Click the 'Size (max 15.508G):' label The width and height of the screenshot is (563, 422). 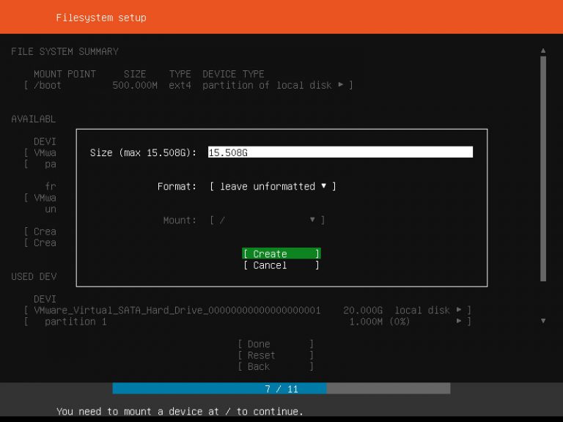(143, 152)
